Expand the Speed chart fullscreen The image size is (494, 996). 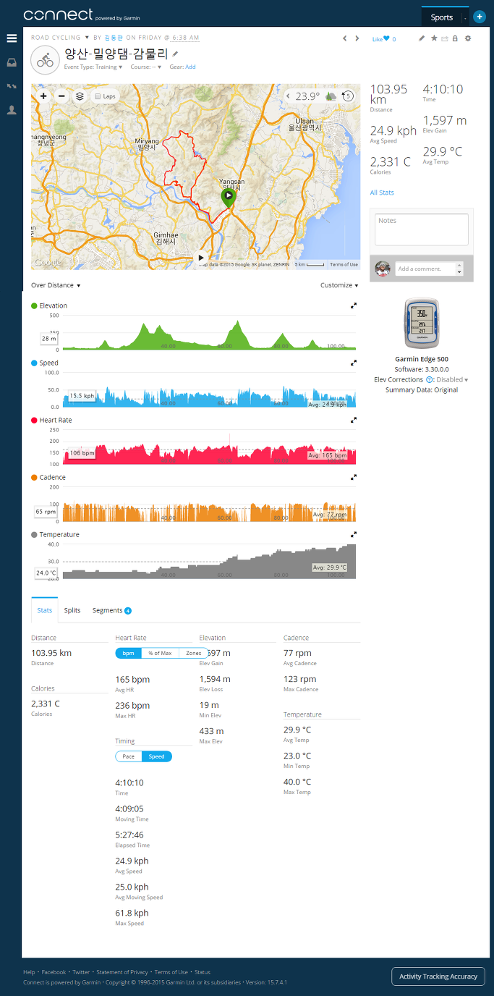[354, 363]
